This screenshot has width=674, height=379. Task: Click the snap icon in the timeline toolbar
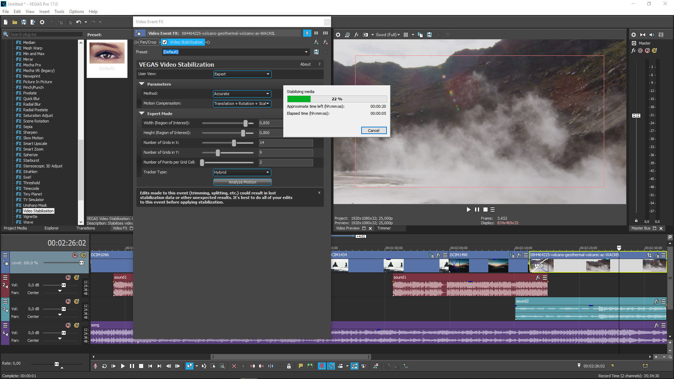pos(322,366)
